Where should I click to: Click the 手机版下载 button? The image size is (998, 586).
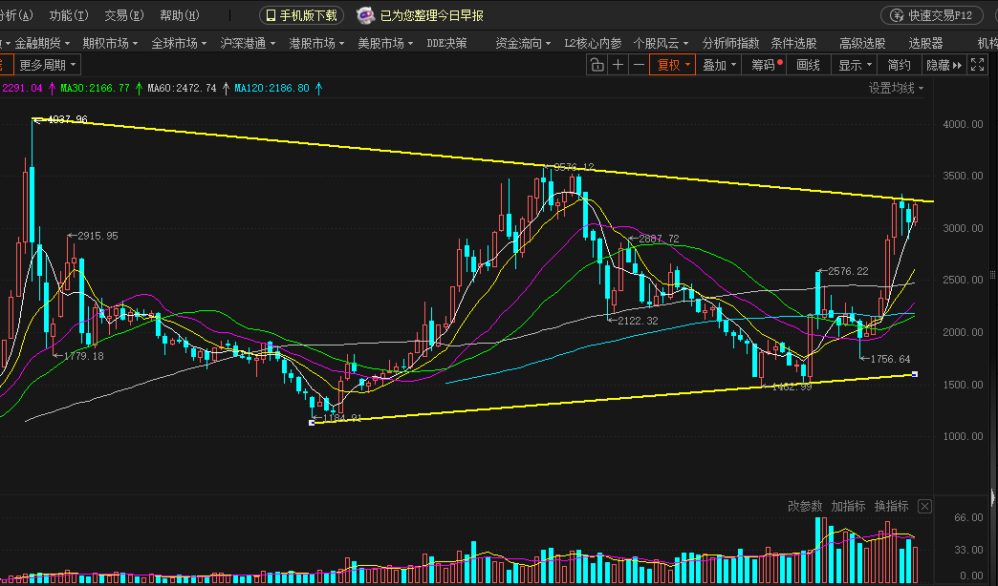click(x=302, y=15)
